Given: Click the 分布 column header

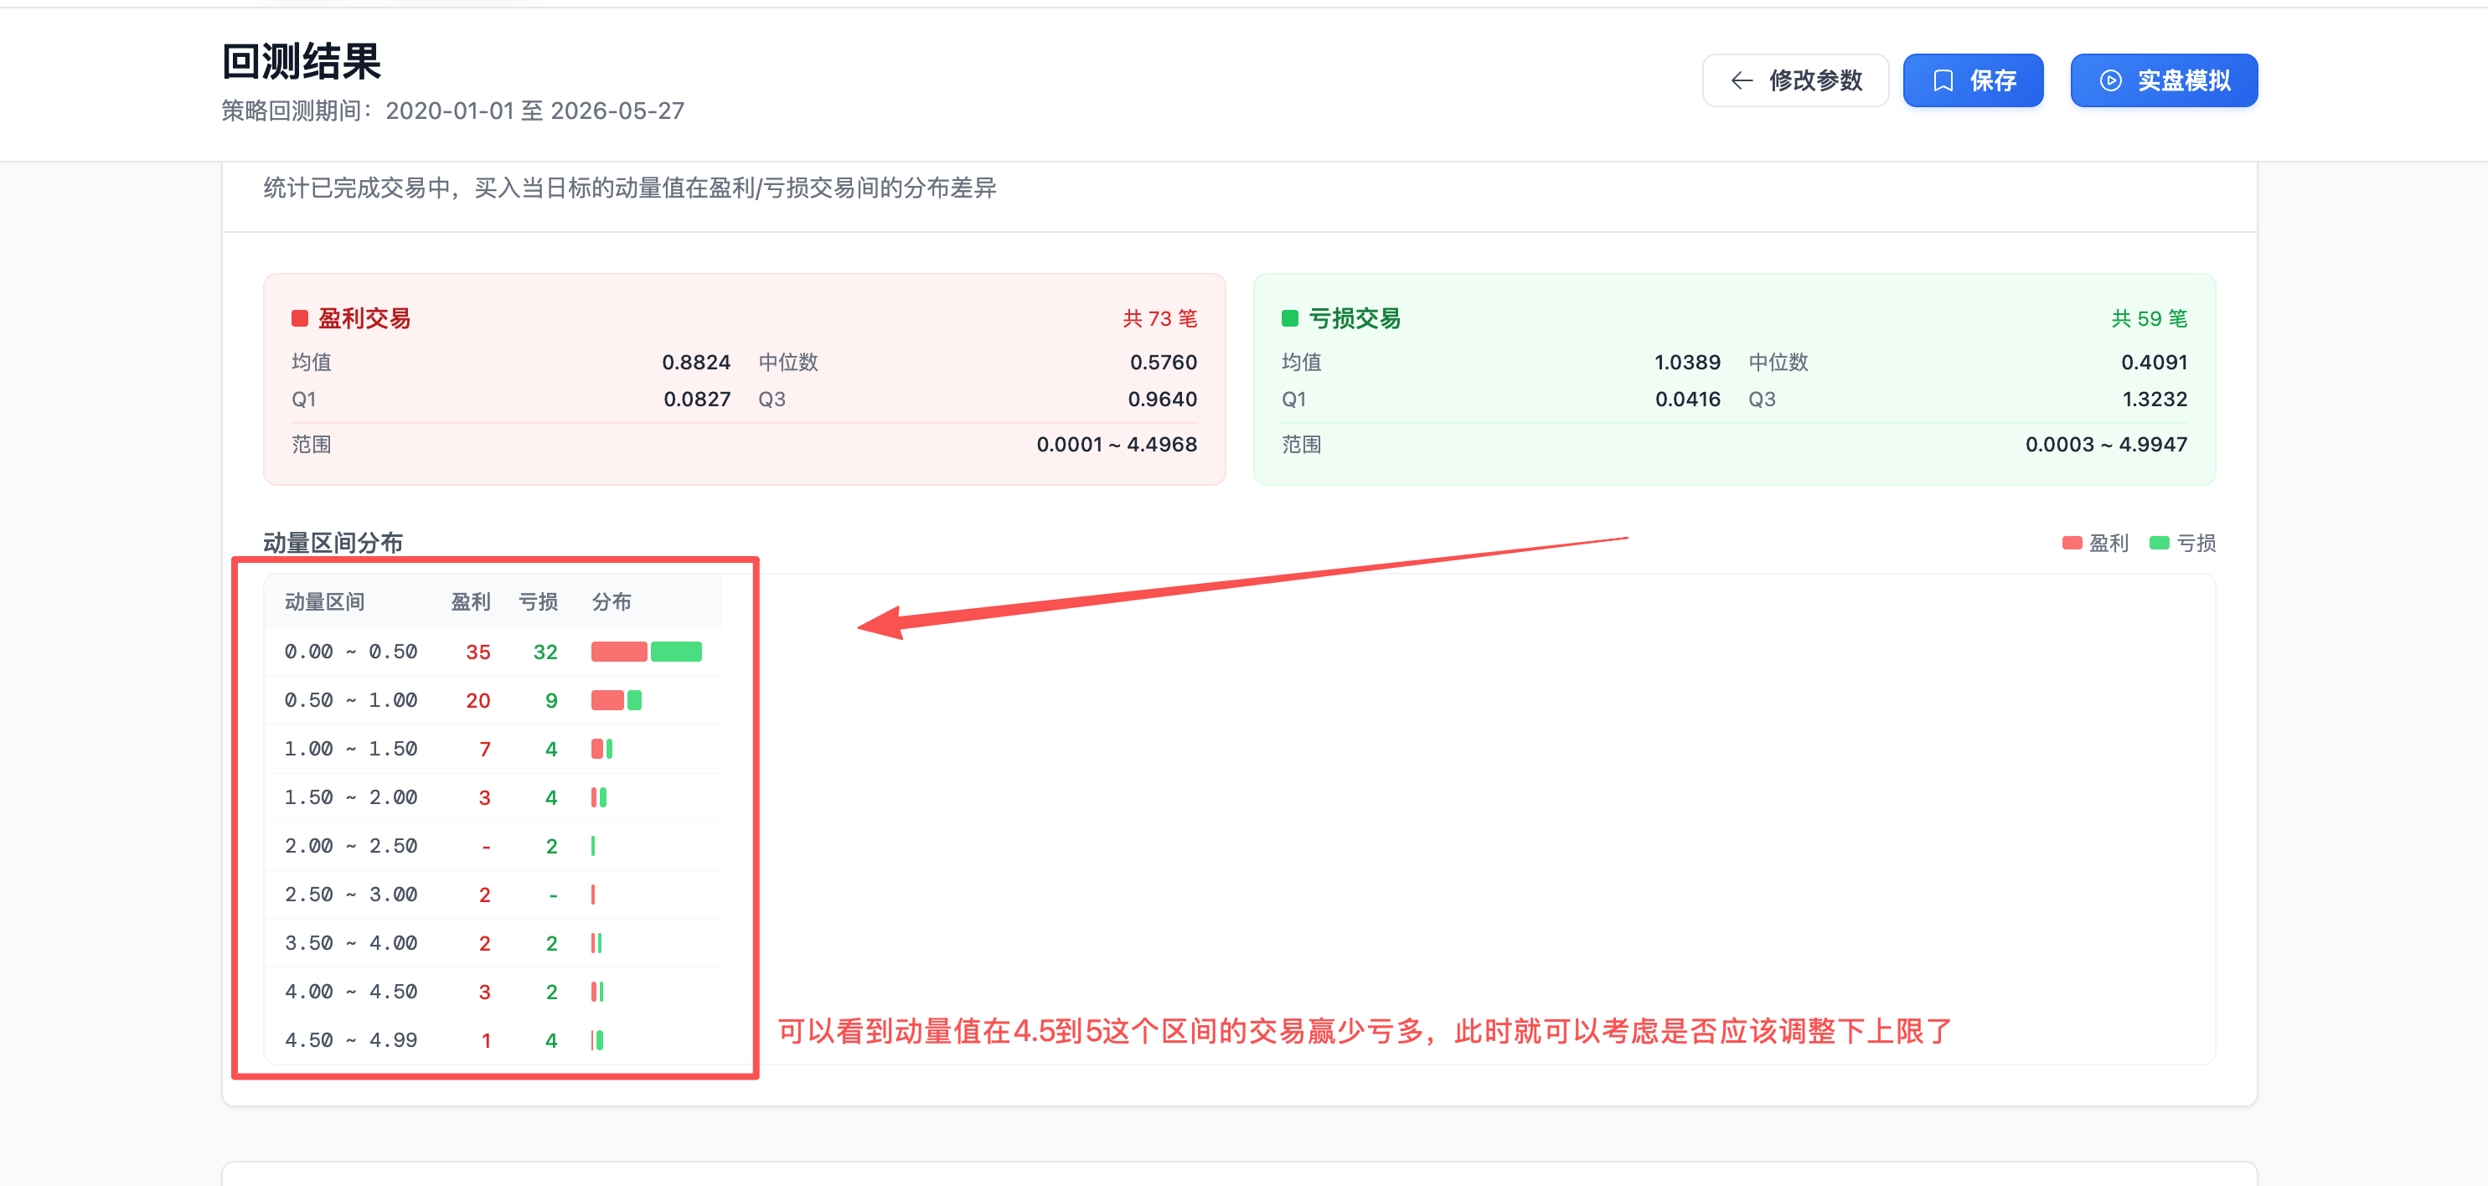Looking at the screenshot, I should (x=612, y=601).
